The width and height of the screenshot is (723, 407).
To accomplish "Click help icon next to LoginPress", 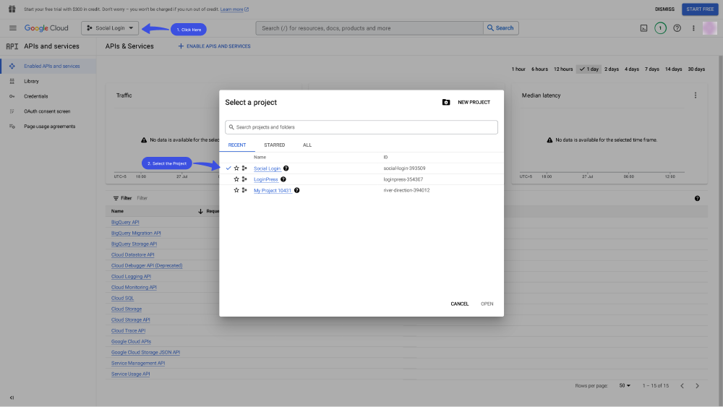I will pos(283,179).
